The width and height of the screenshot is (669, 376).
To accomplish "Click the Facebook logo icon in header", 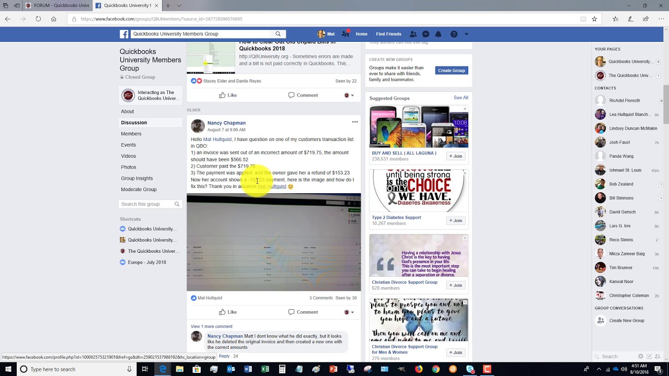I will 124,34.
